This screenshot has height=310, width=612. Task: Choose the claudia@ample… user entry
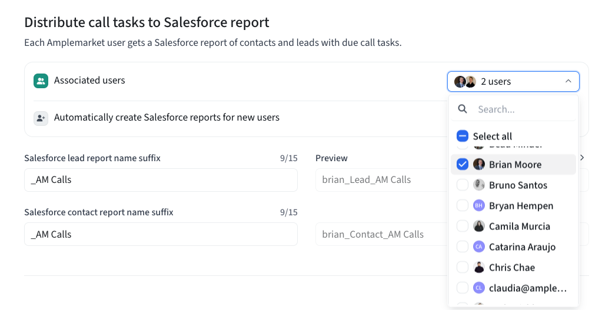pos(527,288)
